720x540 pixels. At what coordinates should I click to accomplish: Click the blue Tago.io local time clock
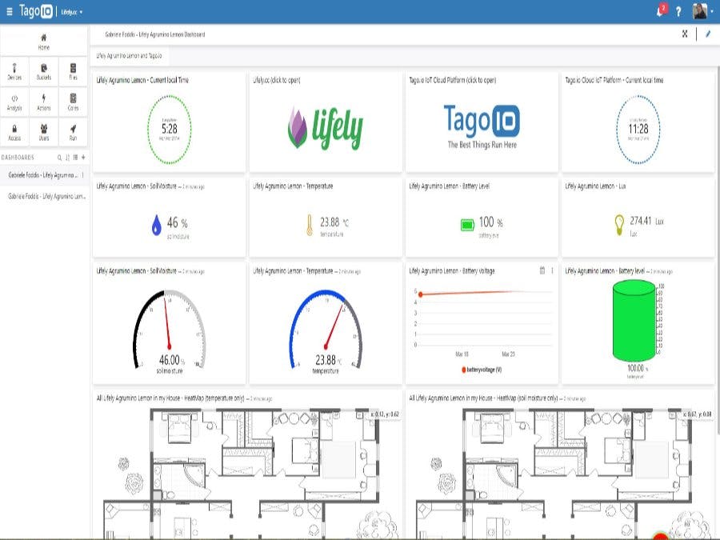click(638, 130)
